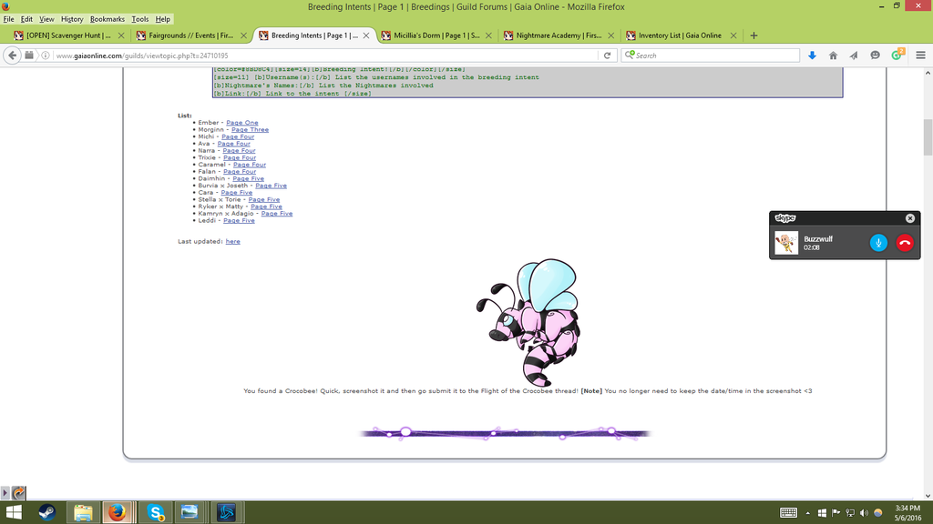Go back with the Firefox back arrow

click(x=13, y=55)
